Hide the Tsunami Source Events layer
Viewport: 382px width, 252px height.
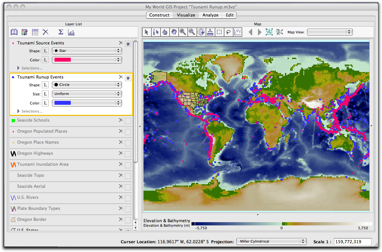pyautogui.click(x=128, y=43)
